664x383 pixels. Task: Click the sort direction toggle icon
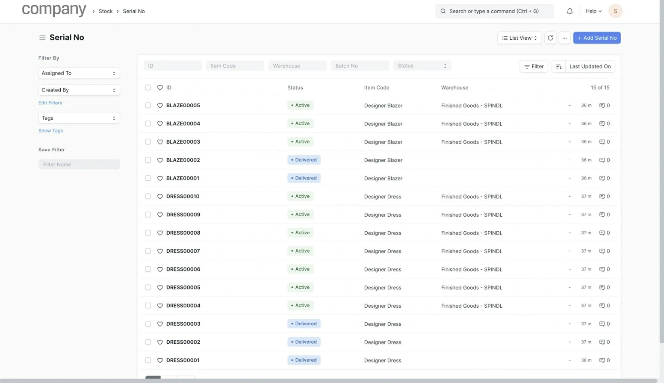point(558,66)
